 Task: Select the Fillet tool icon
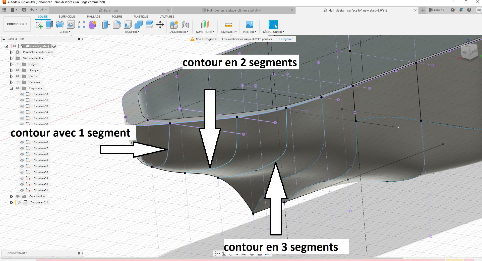click(x=117, y=25)
